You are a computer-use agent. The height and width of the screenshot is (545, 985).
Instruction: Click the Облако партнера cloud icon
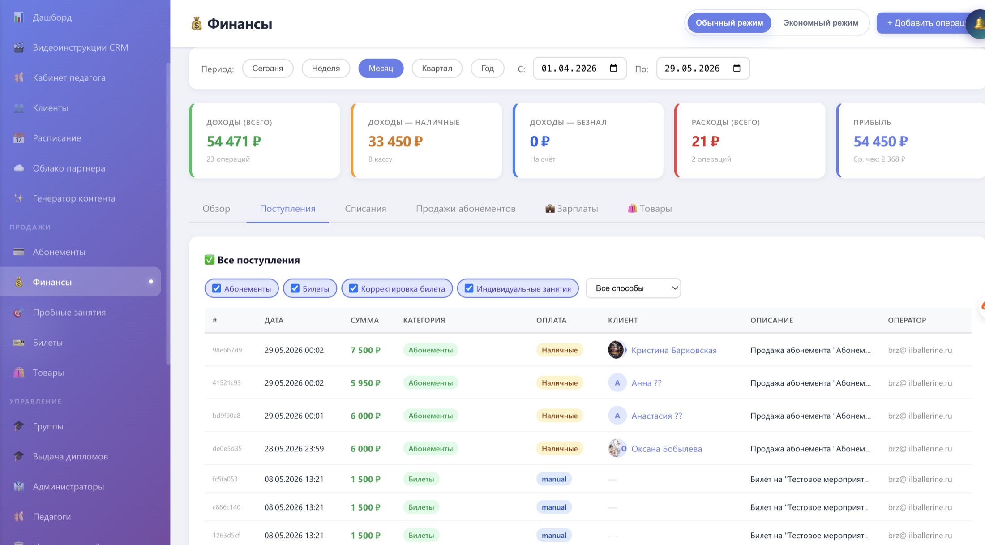(18, 168)
